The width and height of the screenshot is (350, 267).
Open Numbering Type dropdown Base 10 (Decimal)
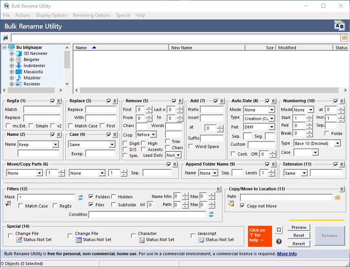317,143
